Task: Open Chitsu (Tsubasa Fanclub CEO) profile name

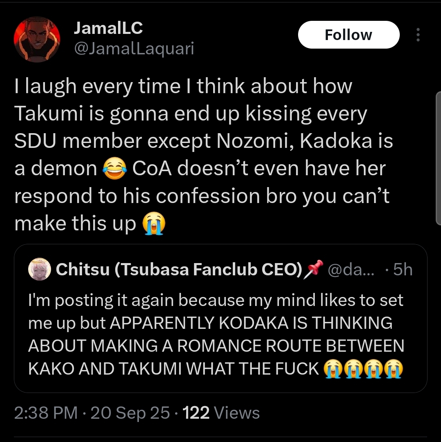Action: tap(178, 270)
